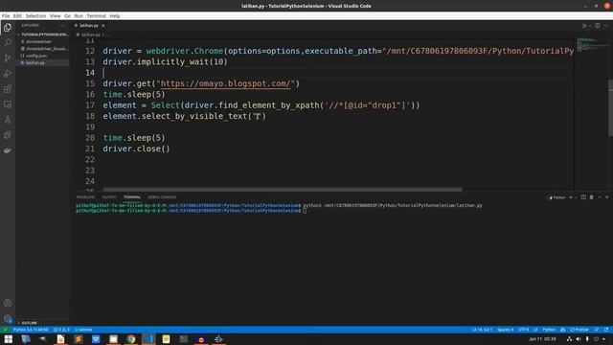The image size is (613, 345).
Task: Open chromedriver file in explorer
Action: (38, 41)
